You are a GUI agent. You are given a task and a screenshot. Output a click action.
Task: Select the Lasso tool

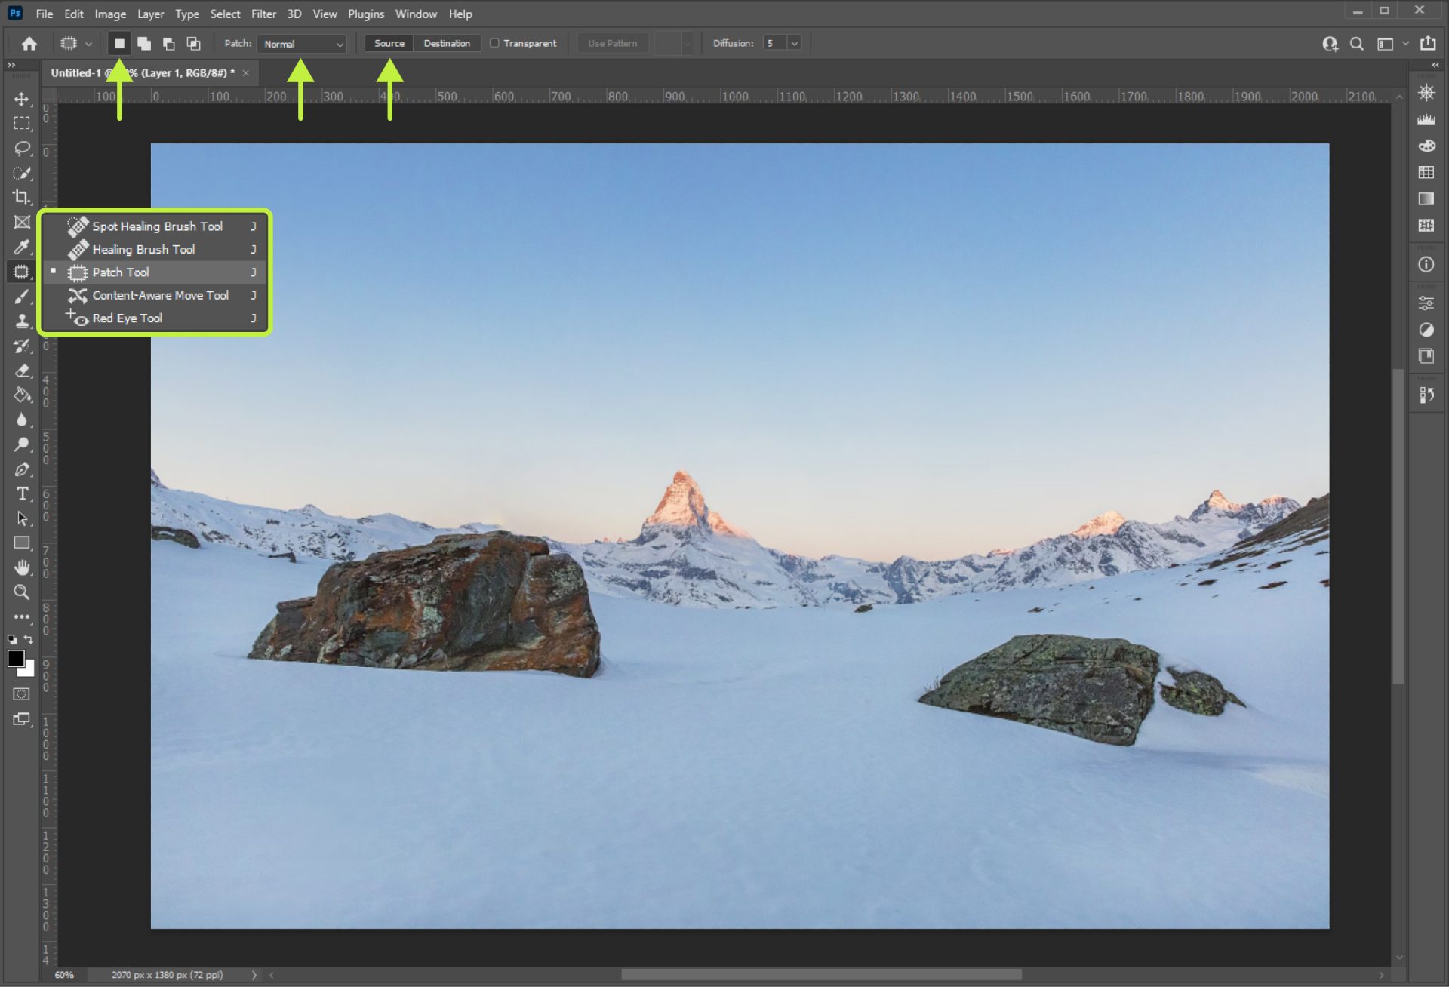(22, 148)
